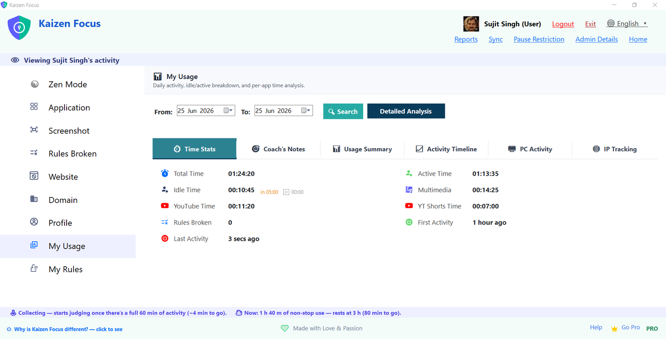Open the Admin Details link

[x=597, y=39]
